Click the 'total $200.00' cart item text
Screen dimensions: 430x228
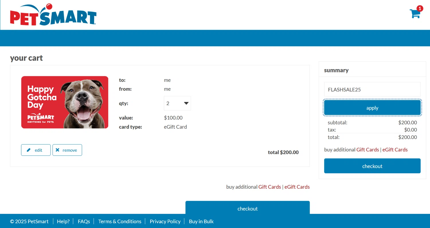283,152
